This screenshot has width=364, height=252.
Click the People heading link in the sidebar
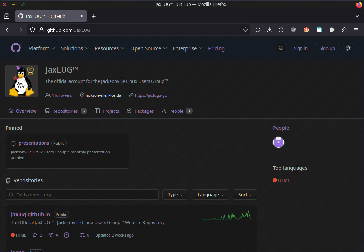pyautogui.click(x=281, y=128)
